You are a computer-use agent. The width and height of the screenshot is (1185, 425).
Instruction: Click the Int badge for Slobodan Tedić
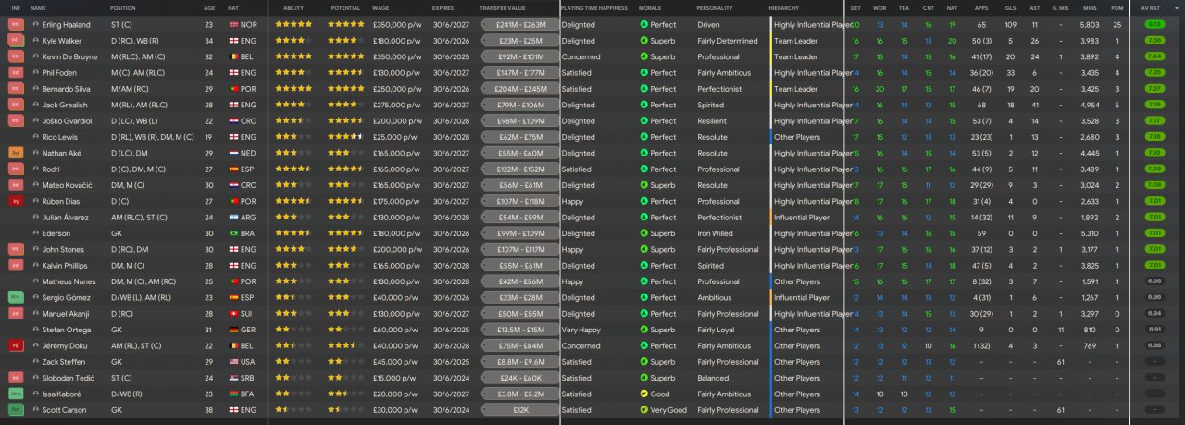15,378
